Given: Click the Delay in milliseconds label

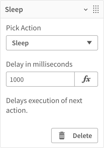Looking at the screenshot, I should (39, 64).
